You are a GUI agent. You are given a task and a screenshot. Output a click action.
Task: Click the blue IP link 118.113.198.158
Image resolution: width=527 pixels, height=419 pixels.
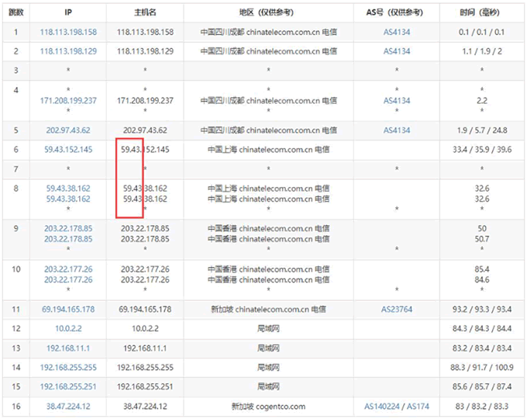[x=68, y=33]
